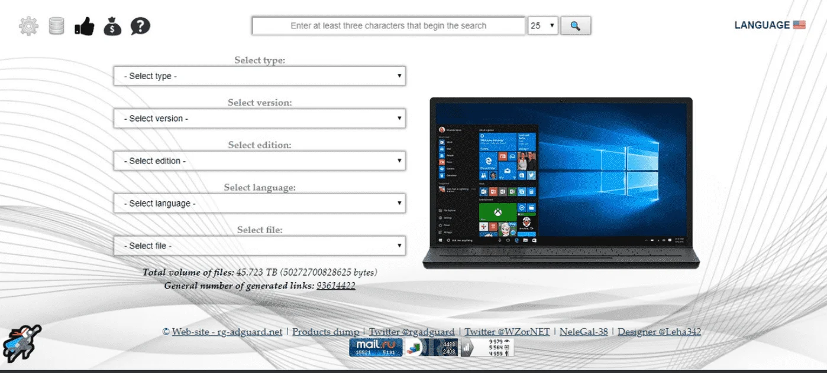
Task: Open the NeleGal-38 link
Action: [x=584, y=332]
